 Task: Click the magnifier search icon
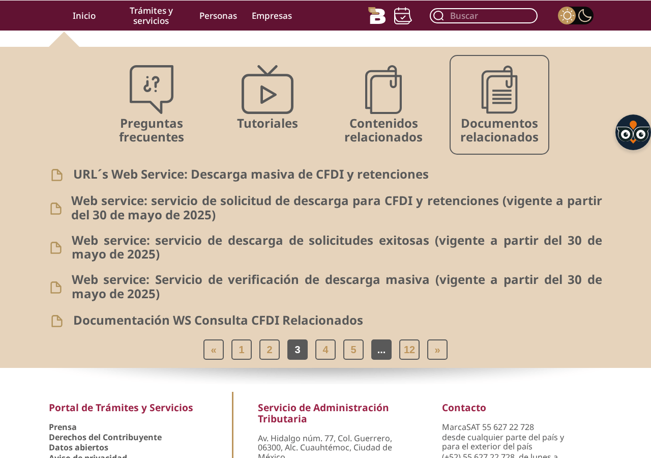coord(438,16)
